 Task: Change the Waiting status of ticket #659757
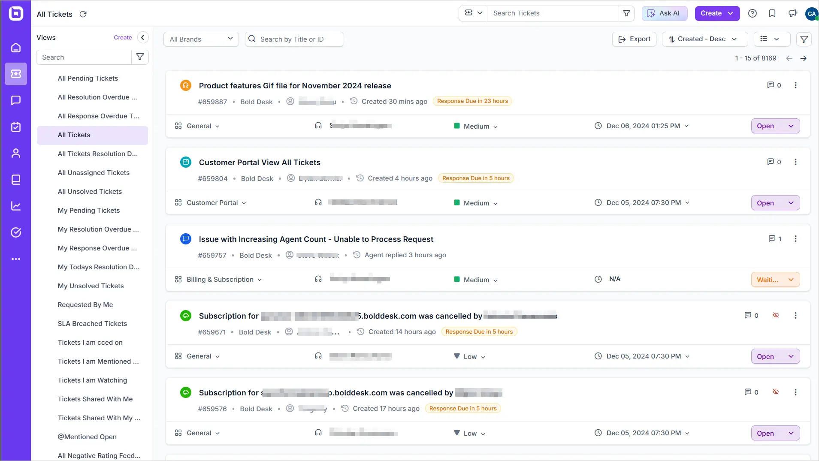pos(775,280)
